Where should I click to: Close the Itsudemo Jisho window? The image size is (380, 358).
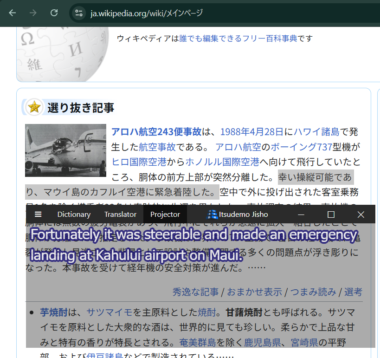tap(361, 215)
